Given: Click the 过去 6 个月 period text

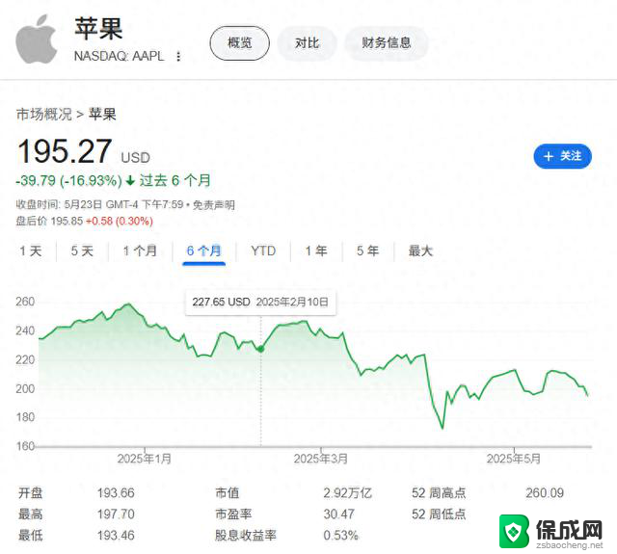Looking at the screenshot, I should 175,181.
